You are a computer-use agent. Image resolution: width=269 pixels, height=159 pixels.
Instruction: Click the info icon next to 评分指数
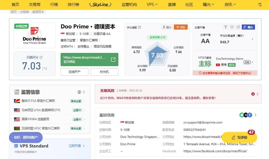pos(139,27)
